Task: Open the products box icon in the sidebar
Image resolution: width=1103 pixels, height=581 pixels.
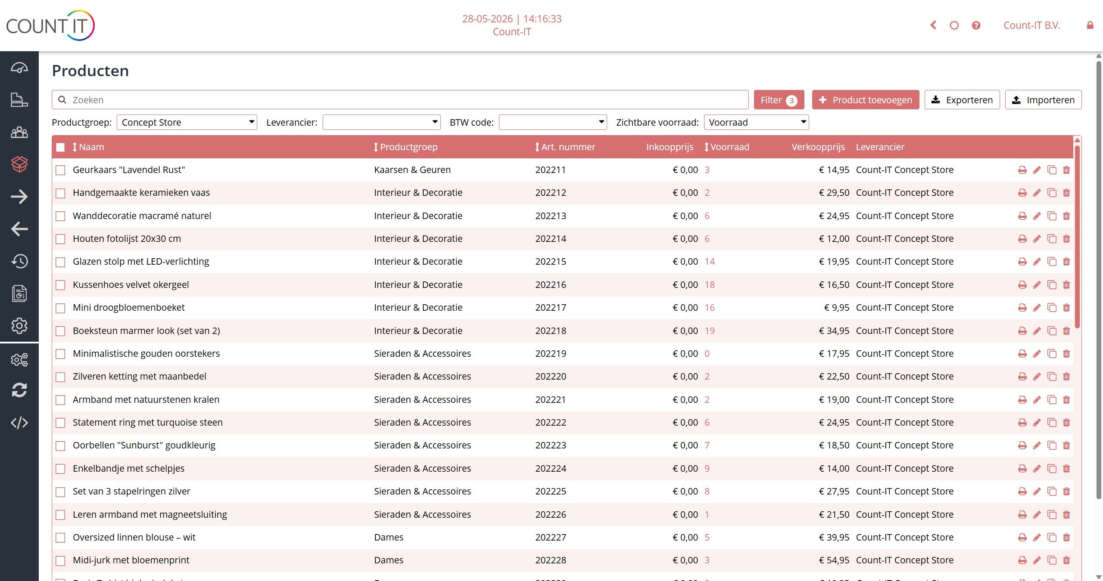Action: (19, 164)
